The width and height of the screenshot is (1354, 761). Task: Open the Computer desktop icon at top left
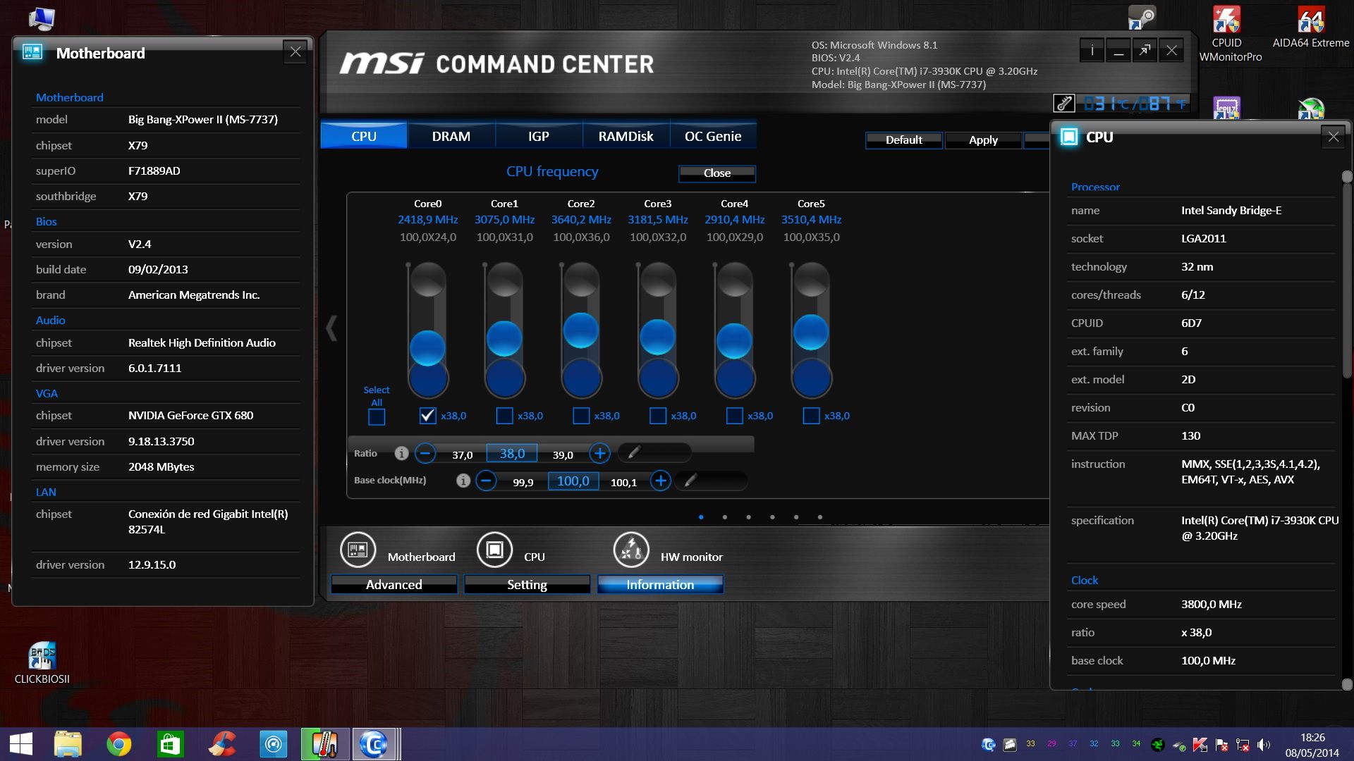[42, 18]
